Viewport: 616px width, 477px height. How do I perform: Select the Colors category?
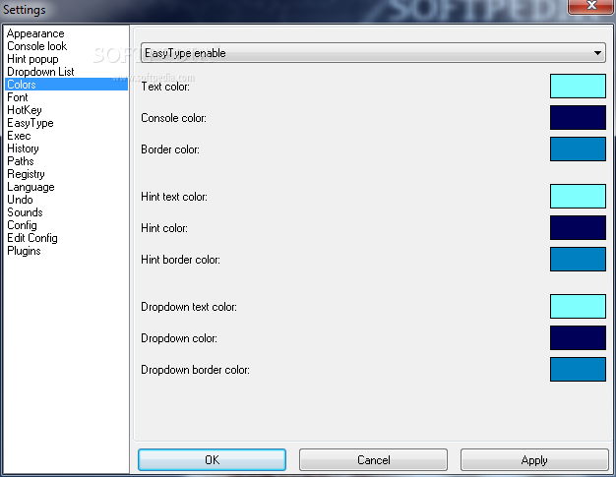click(66, 85)
